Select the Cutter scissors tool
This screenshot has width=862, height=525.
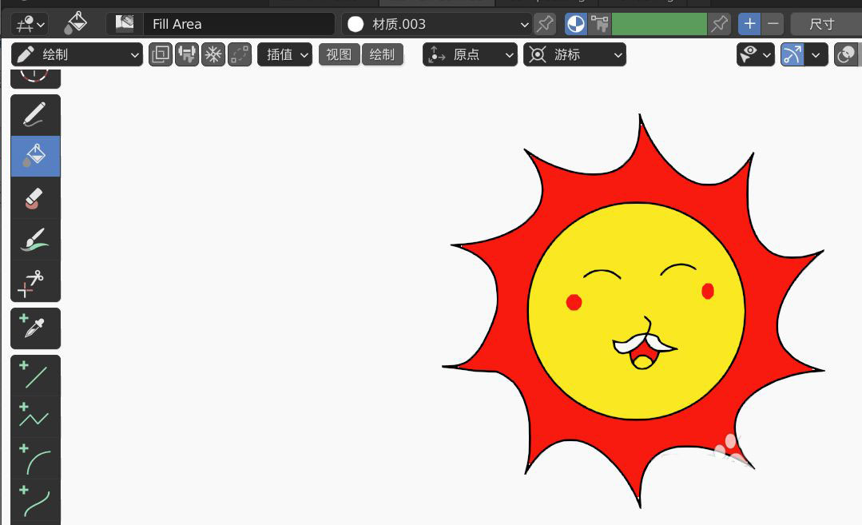click(x=35, y=282)
